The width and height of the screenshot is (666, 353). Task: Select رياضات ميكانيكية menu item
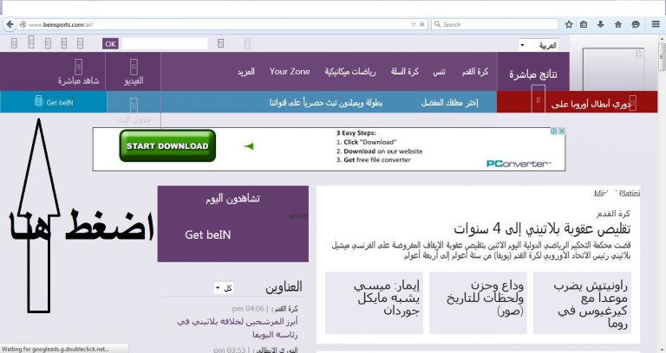click(x=350, y=72)
